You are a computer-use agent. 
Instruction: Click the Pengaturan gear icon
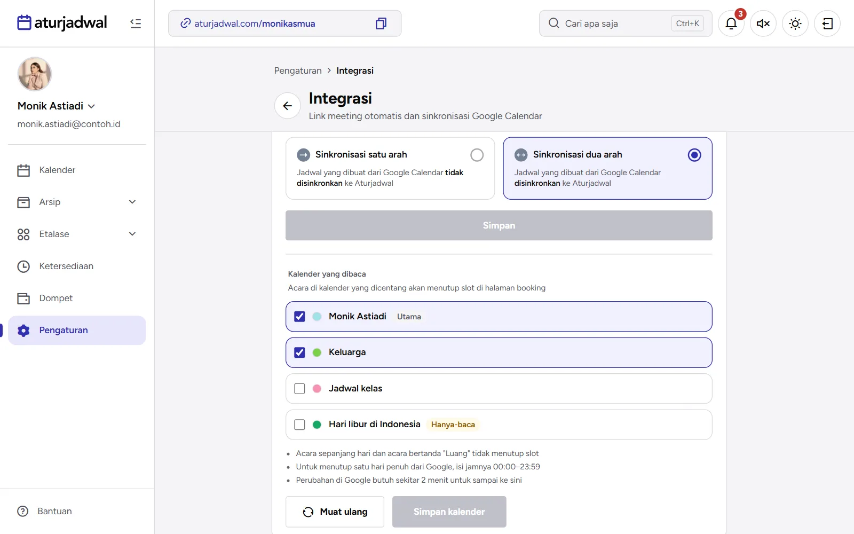point(23,331)
